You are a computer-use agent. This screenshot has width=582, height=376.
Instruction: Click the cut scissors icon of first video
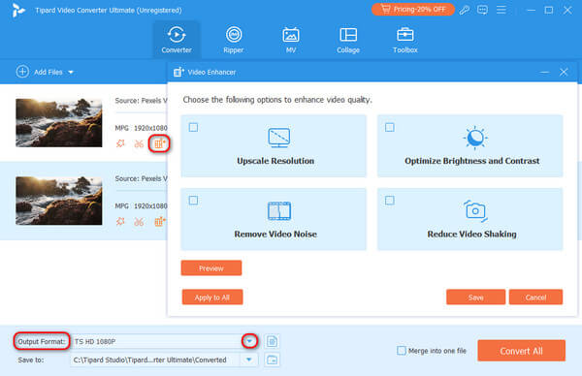point(139,143)
